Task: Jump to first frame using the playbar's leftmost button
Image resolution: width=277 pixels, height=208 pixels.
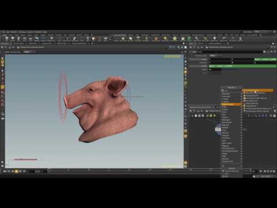Action: pos(5,171)
